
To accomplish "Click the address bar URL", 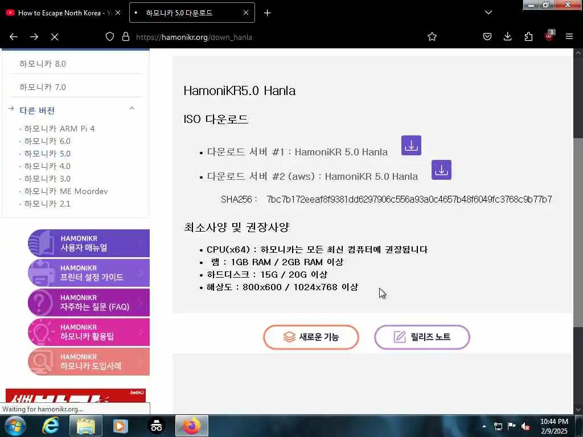I will (x=194, y=37).
